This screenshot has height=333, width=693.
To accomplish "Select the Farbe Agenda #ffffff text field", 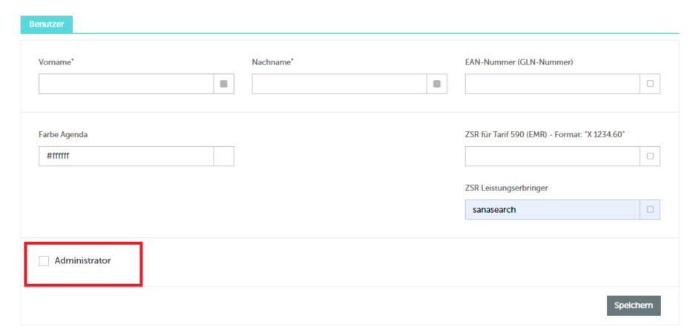I will pyautogui.click(x=126, y=156).
